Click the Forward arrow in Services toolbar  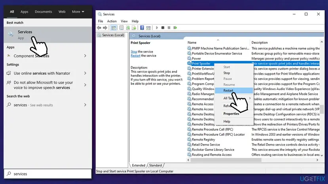tap(105, 28)
